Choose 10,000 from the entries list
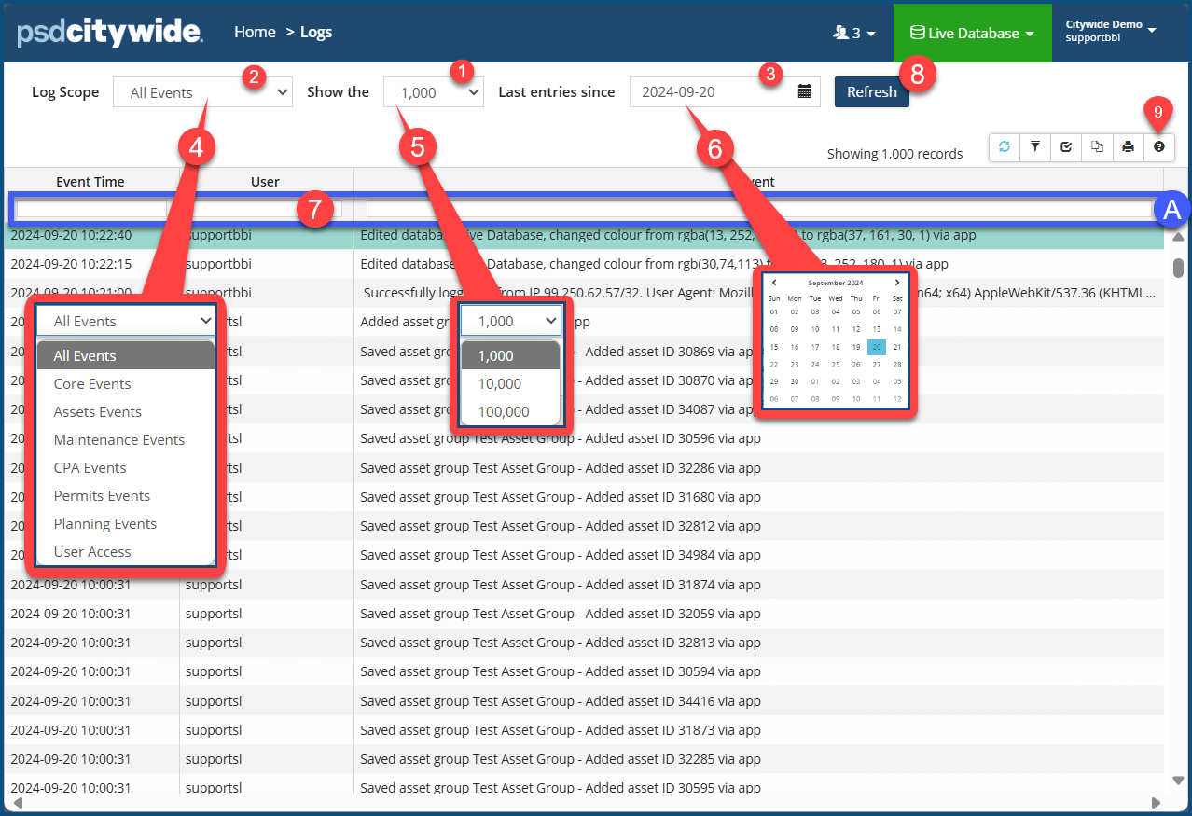 [499, 384]
